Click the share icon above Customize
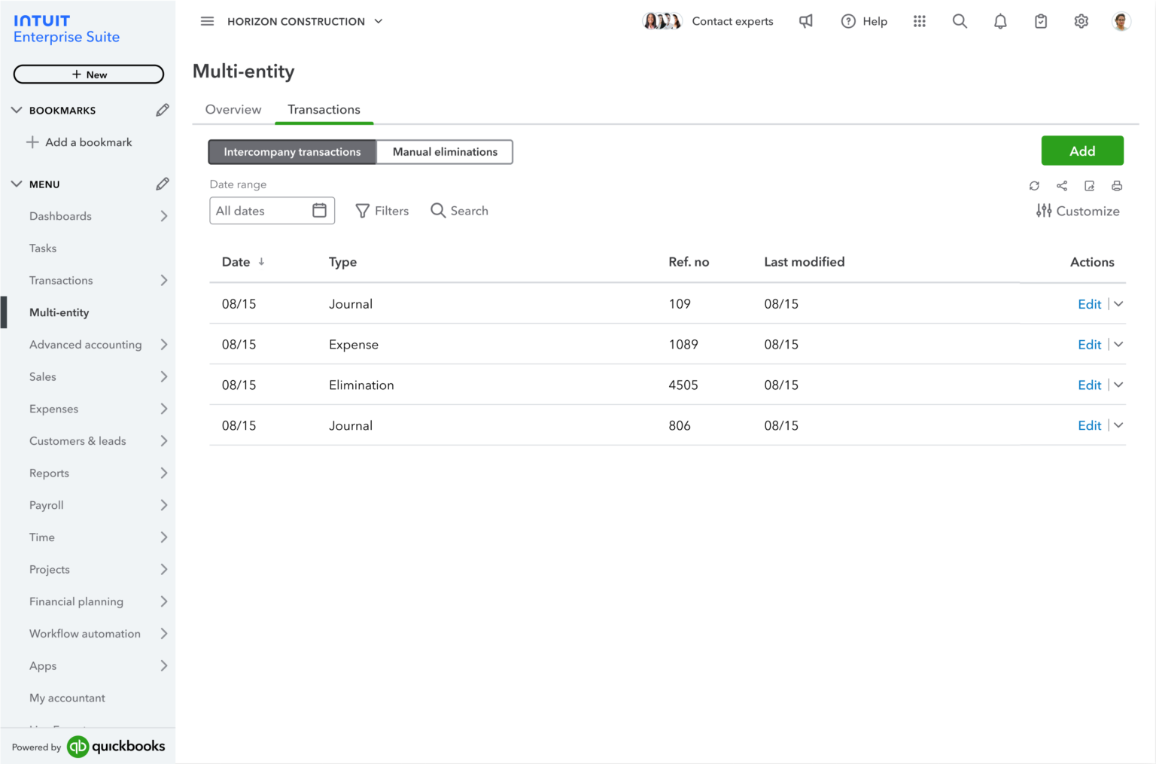The height and width of the screenshot is (764, 1156). point(1062,186)
